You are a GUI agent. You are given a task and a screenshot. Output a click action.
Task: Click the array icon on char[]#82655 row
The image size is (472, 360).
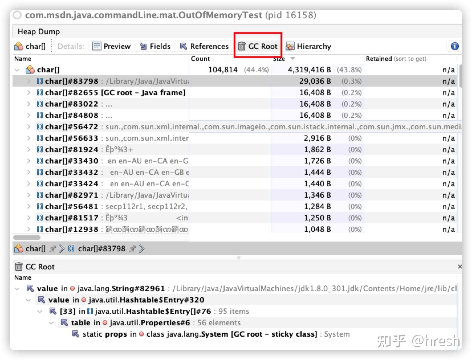point(40,92)
